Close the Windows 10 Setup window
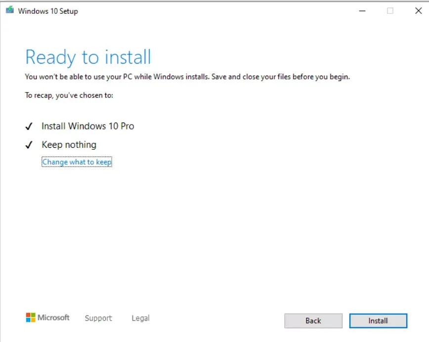 click(418, 11)
